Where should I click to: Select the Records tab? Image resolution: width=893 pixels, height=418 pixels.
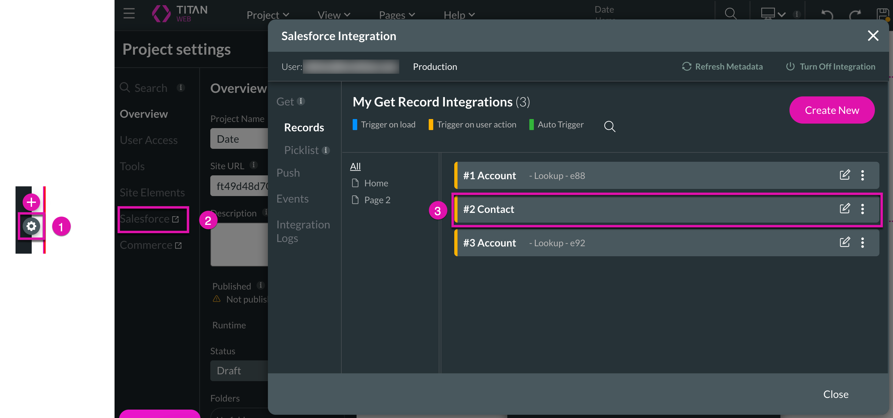(x=304, y=127)
